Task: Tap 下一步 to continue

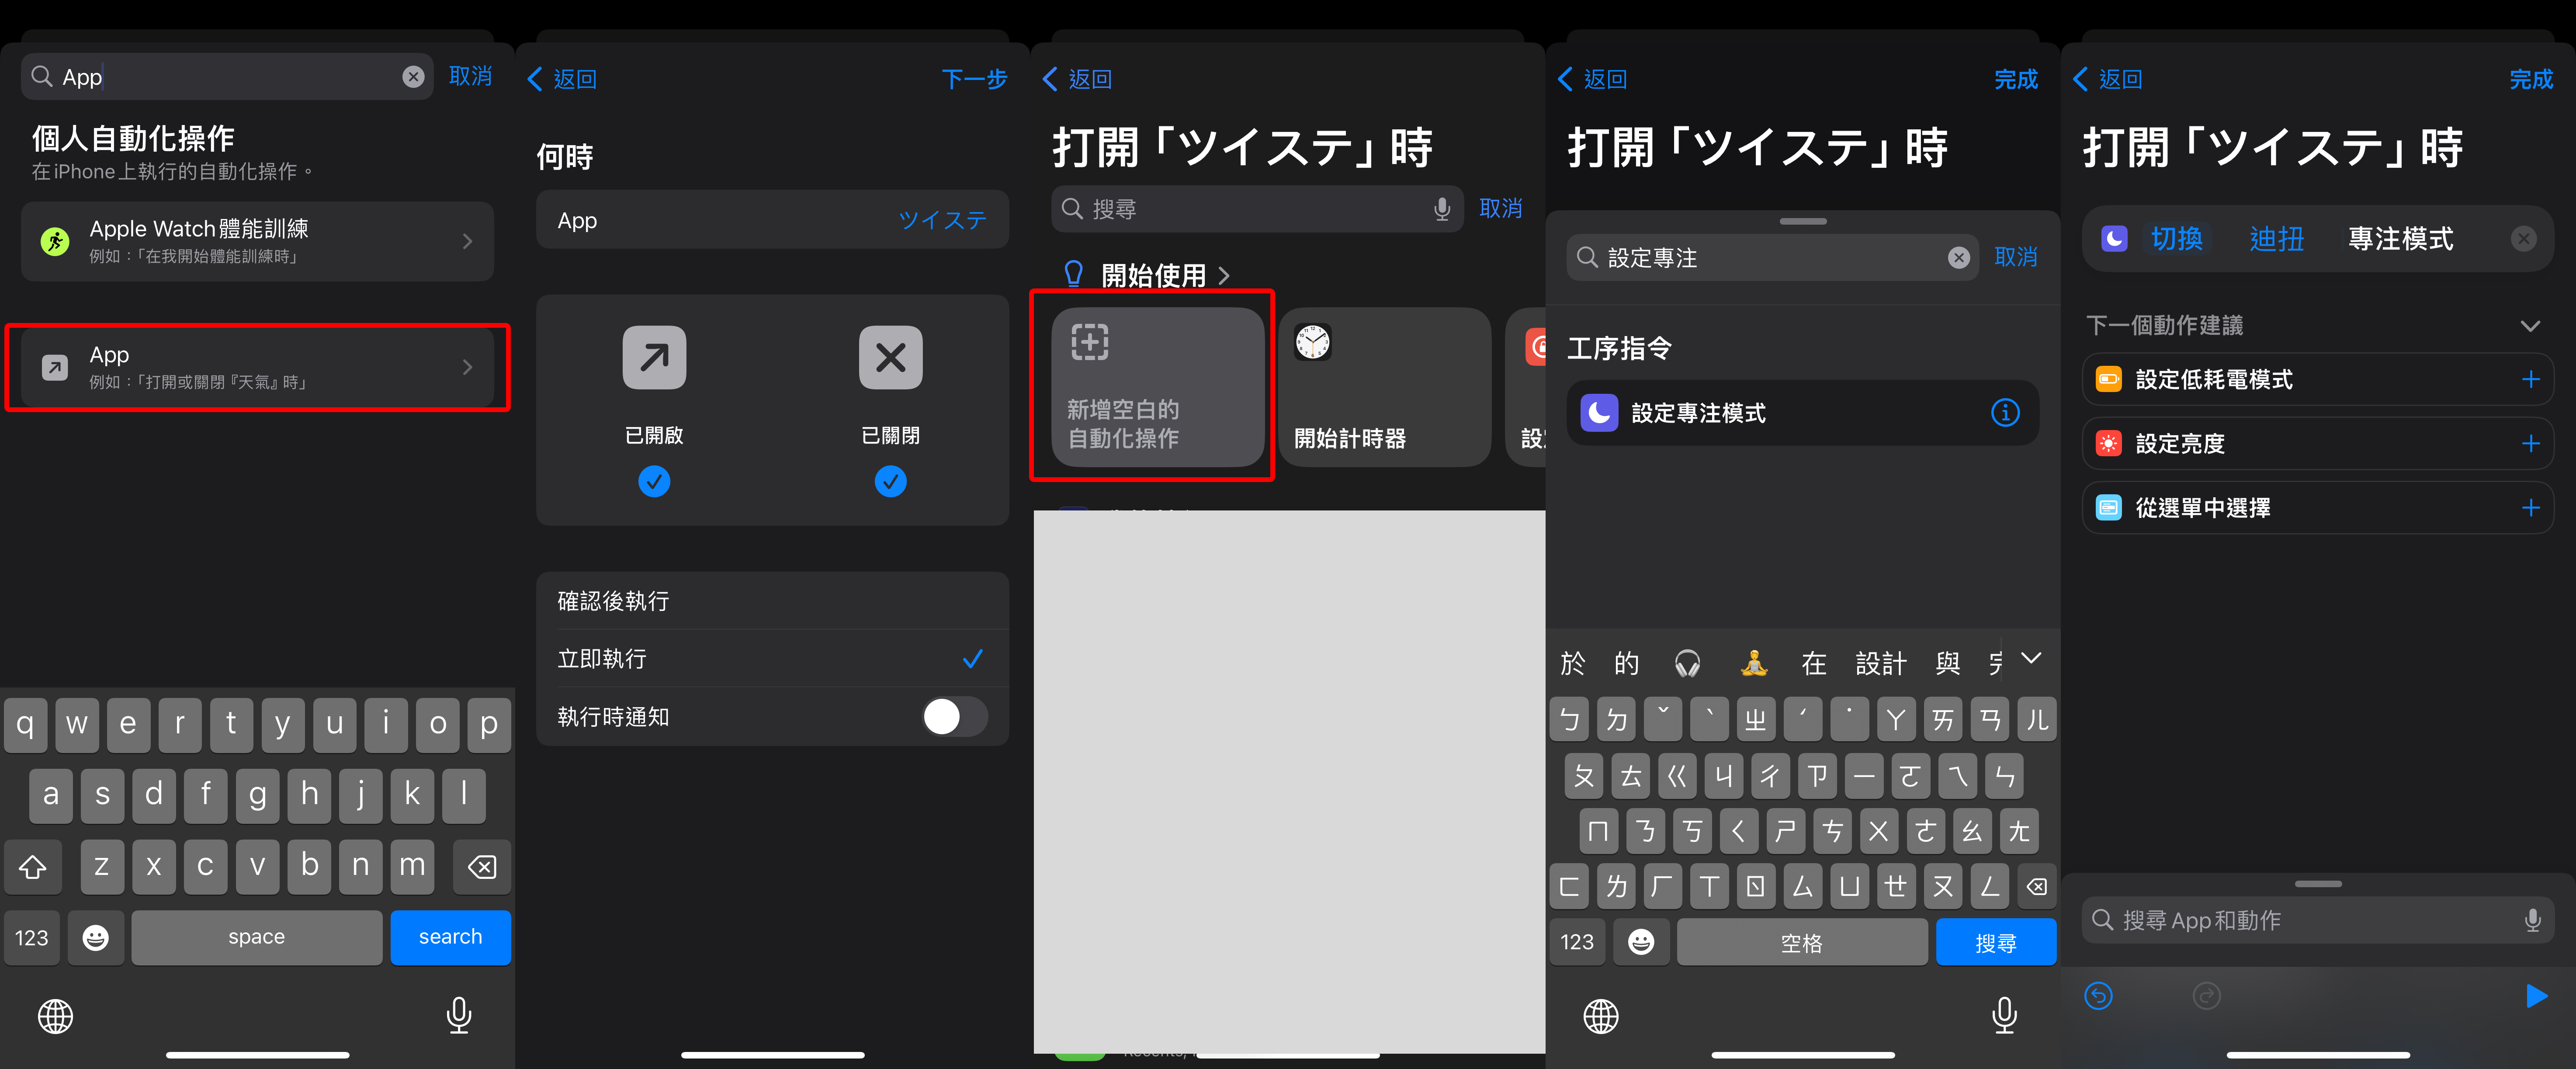Action: [974, 79]
